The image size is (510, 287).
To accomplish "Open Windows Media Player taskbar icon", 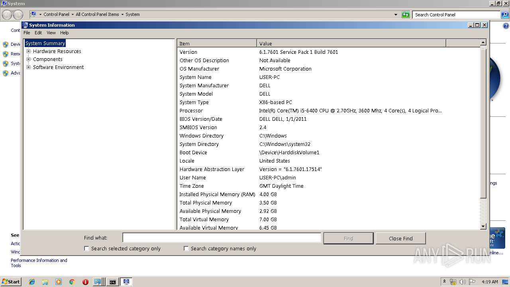I will point(59,282).
